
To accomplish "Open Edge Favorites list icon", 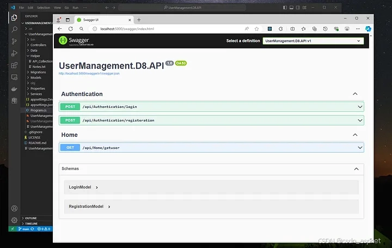I will (303, 29).
